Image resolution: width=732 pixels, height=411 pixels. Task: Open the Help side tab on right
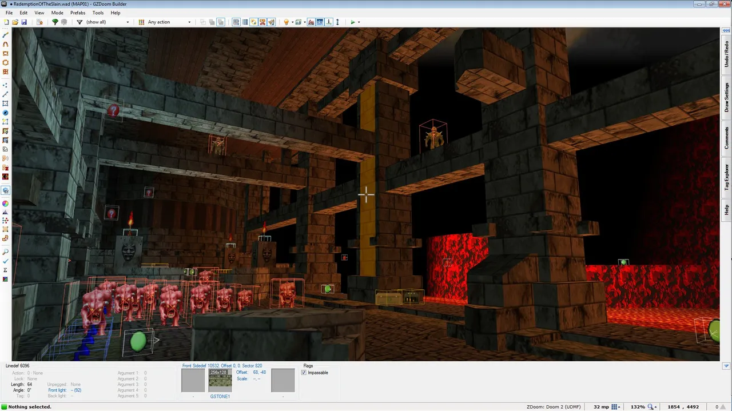726,210
